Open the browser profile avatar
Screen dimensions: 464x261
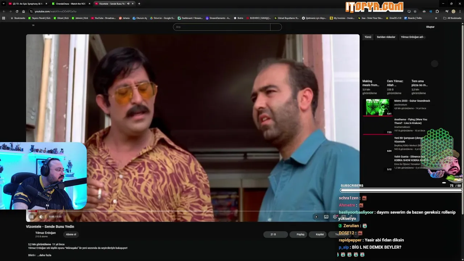coord(453,11)
